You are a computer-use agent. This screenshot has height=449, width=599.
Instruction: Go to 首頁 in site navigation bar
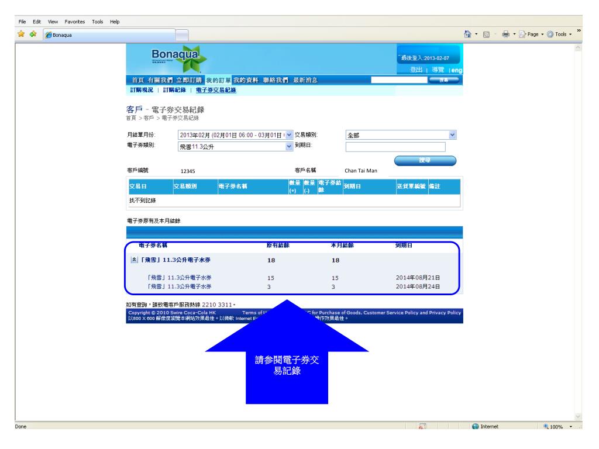(138, 80)
